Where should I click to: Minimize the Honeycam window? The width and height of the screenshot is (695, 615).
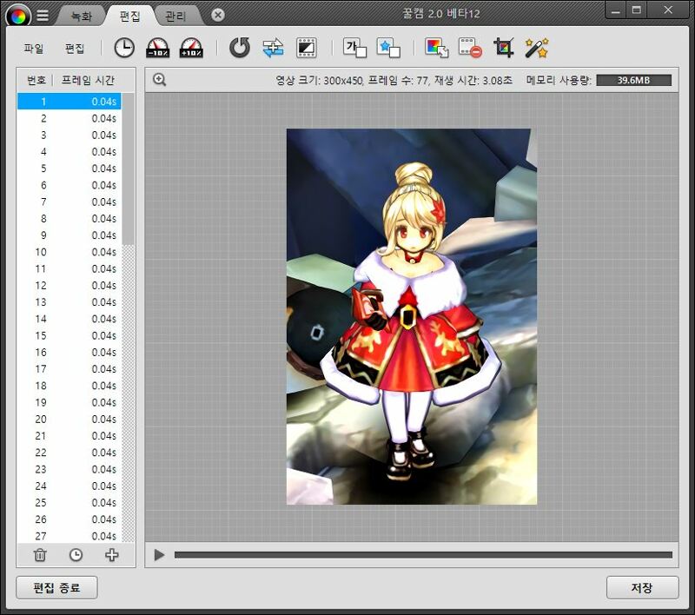pyautogui.click(x=615, y=10)
